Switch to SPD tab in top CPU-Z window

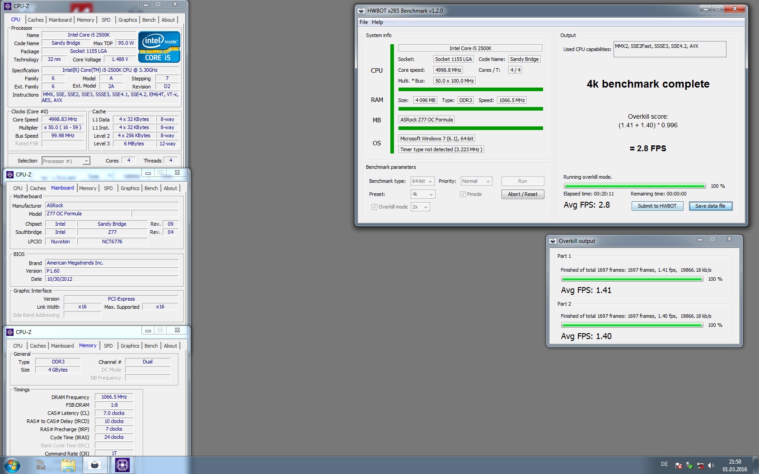pos(106,20)
